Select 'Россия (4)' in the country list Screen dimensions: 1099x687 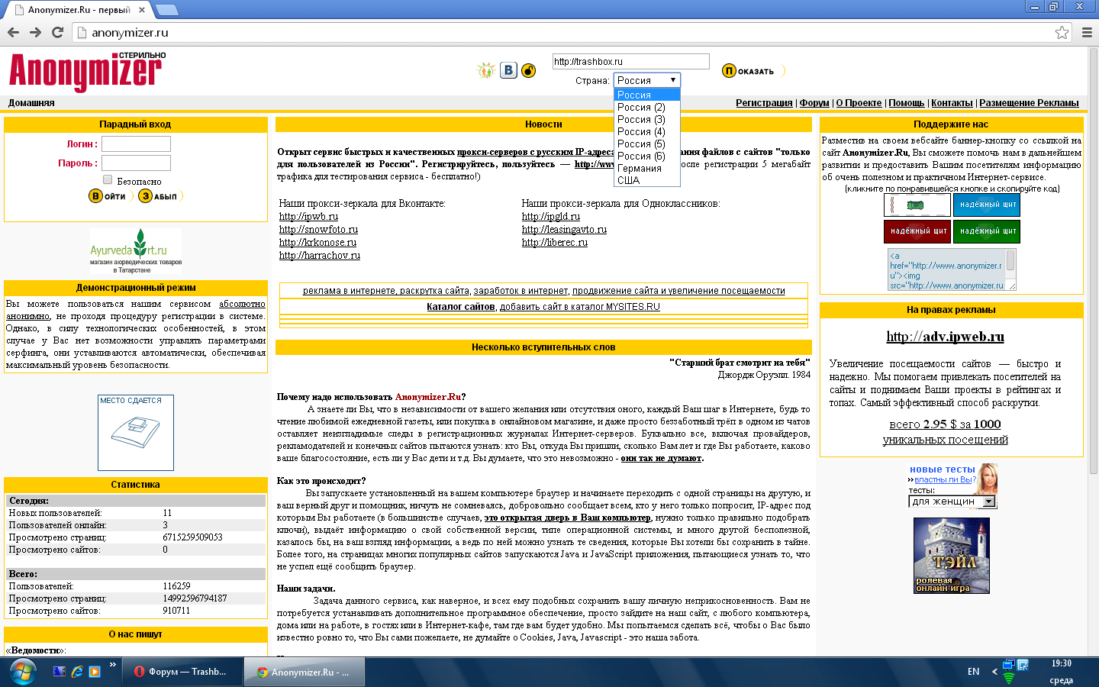[646, 131]
